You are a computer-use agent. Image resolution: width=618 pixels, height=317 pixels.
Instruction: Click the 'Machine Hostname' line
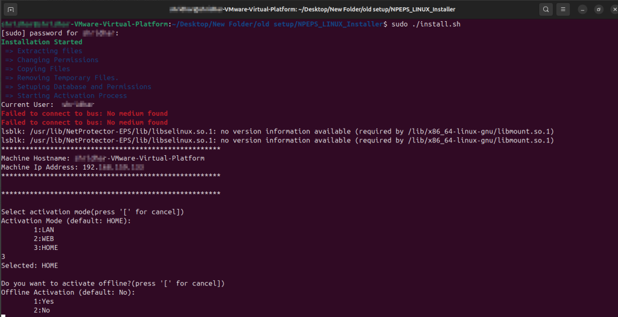103,158
